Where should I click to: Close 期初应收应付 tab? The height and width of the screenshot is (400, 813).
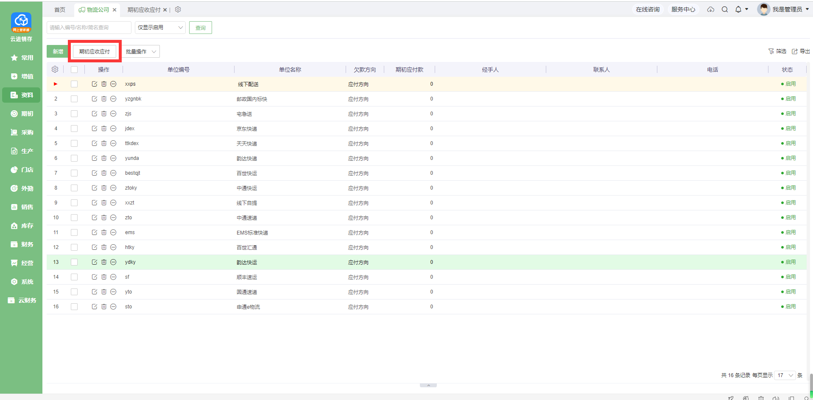(165, 9)
